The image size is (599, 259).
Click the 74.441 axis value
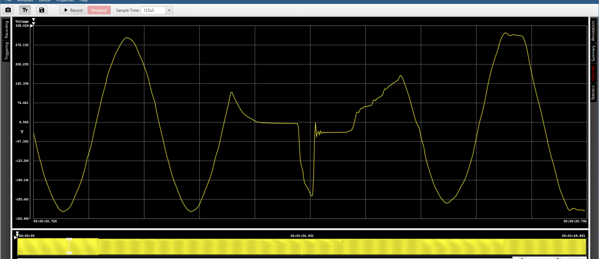point(23,103)
